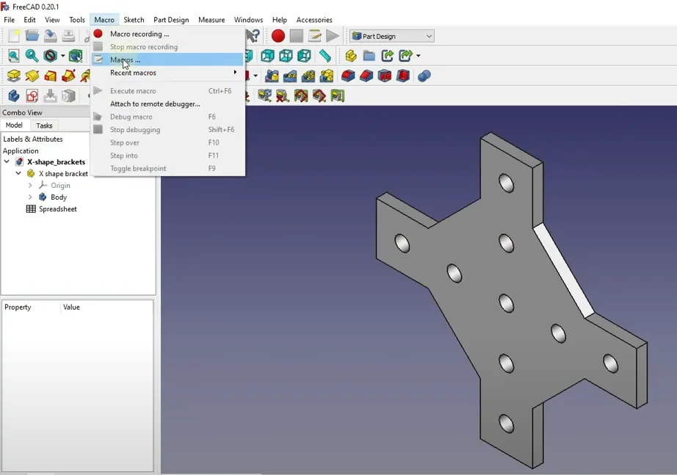Click the Create Body icon

[14, 95]
